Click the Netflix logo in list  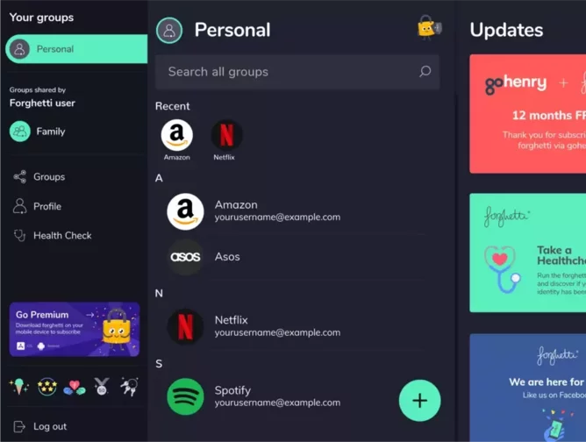coord(185,326)
